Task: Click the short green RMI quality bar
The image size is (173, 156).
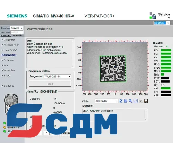Action: [162, 75]
